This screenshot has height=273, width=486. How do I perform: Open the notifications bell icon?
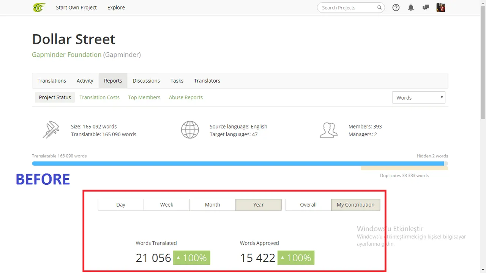(x=411, y=8)
